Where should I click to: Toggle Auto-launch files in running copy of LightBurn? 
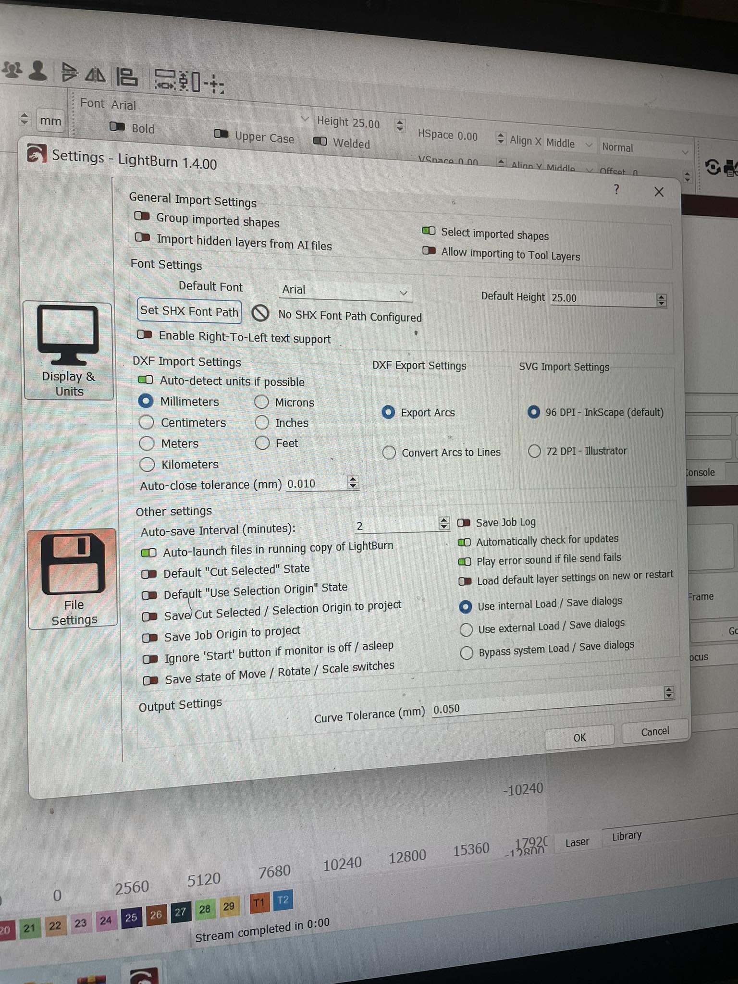148,553
